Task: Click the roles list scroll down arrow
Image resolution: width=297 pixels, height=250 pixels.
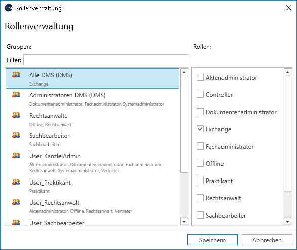Action: (288, 221)
